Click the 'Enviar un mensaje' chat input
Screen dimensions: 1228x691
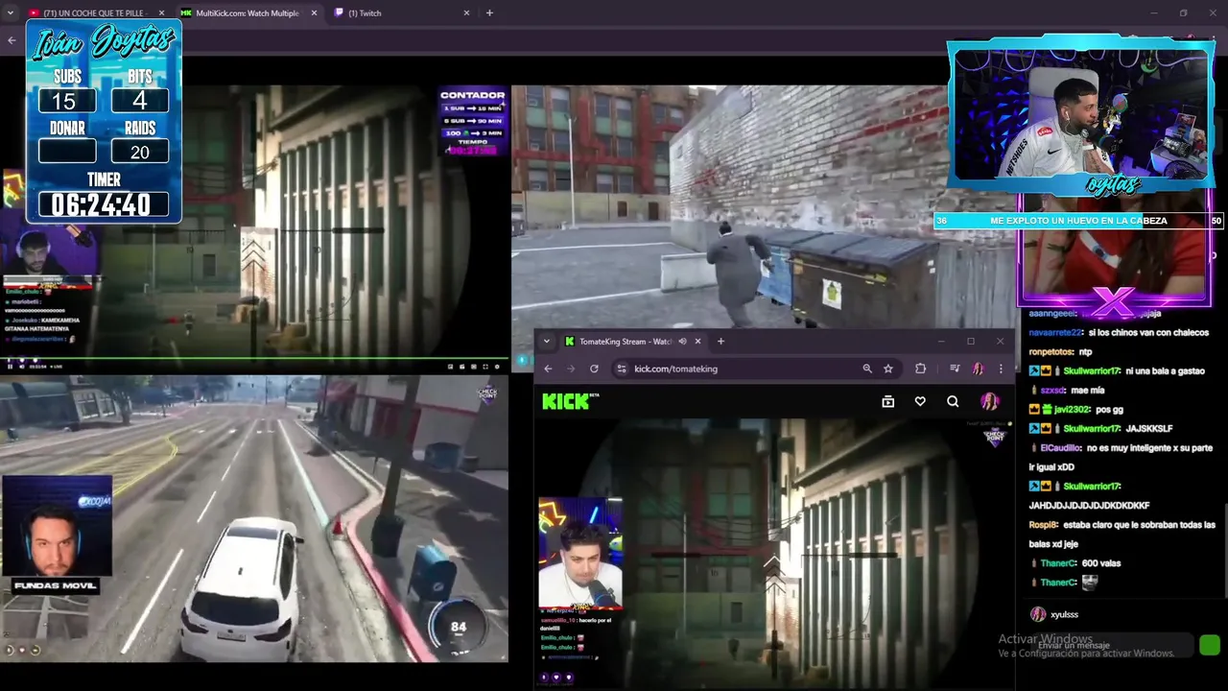tap(1111, 645)
